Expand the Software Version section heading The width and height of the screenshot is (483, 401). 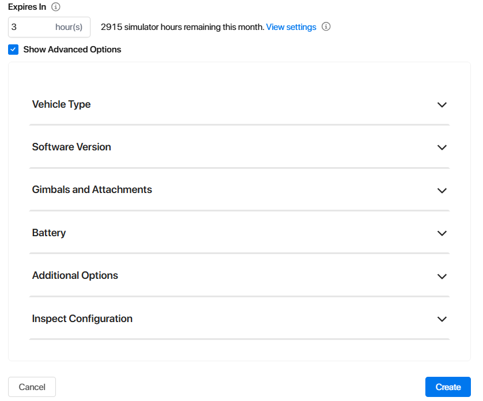click(71, 147)
